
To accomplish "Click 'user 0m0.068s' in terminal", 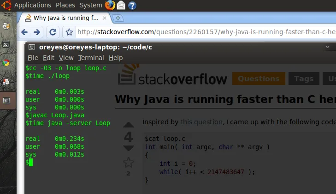I will coord(55,147).
